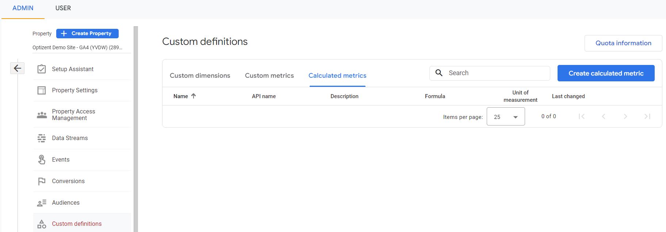This screenshot has height=232, width=666.
Task: Select the Events touch icon
Action: 42,159
